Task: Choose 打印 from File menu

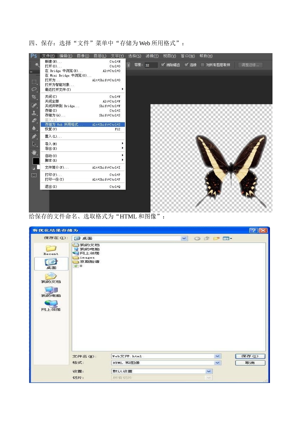Action: tap(83, 175)
